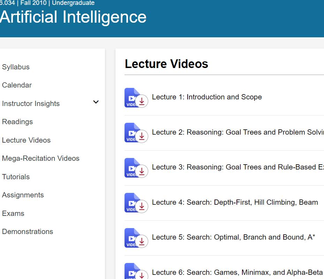The height and width of the screenshot is (279, 324).
Task: Go to the Calendar section
Action: (17, 85)
